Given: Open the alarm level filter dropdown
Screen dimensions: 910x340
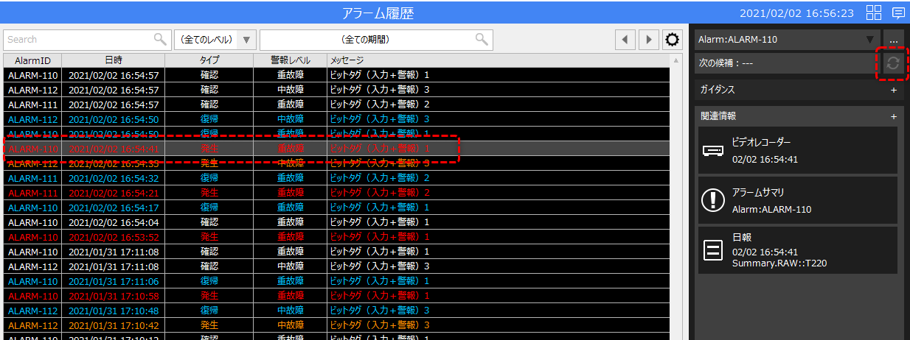Looking at the screenshot, I should pos(215,40).
